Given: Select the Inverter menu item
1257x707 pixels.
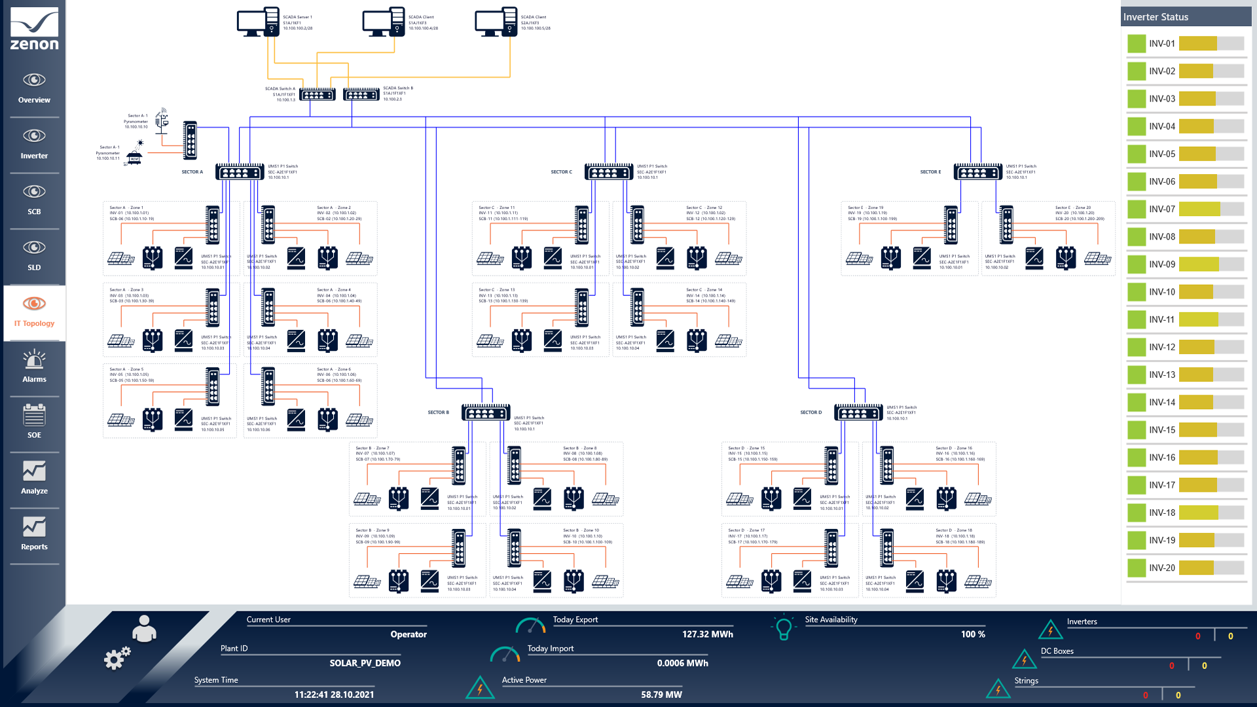Looking at the screenshot, I should click(34, 143).
